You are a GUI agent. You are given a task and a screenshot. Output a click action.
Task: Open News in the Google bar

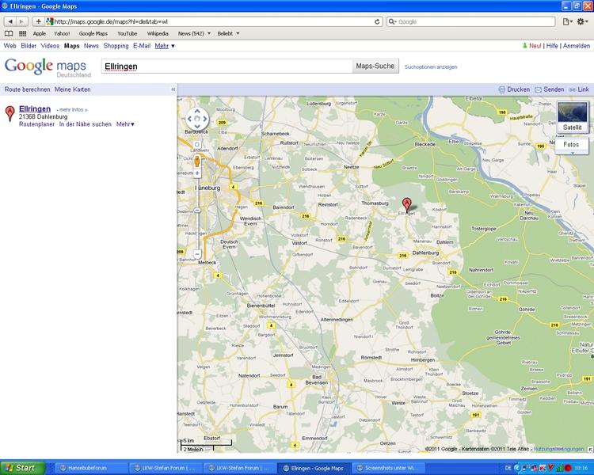click(x=91, y=46)
